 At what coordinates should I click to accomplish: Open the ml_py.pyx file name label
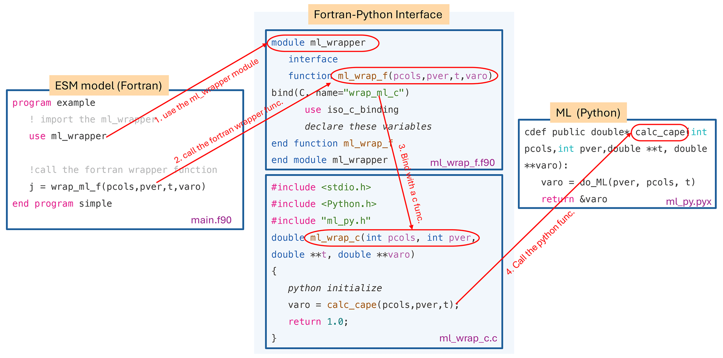[x=688, y=202]
